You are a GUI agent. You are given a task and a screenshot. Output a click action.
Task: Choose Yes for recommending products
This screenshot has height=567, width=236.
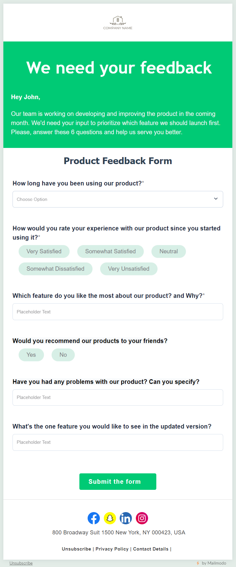[x=31, y=355]
